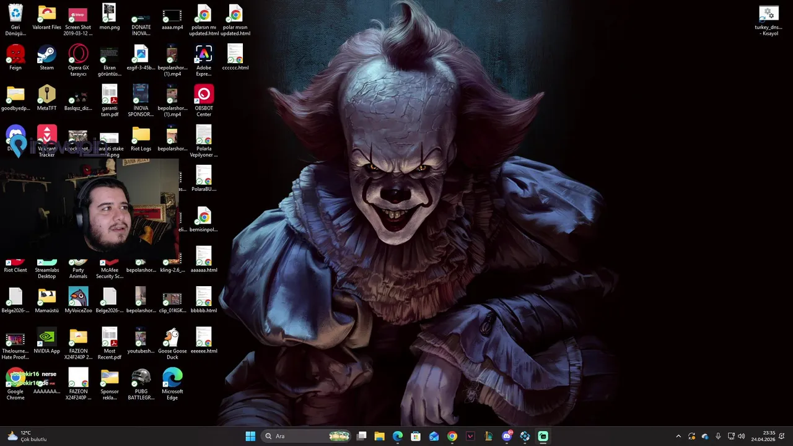Open the Sponsor rekla folder
The image size is (793, 446).
[x=110, y=384]
